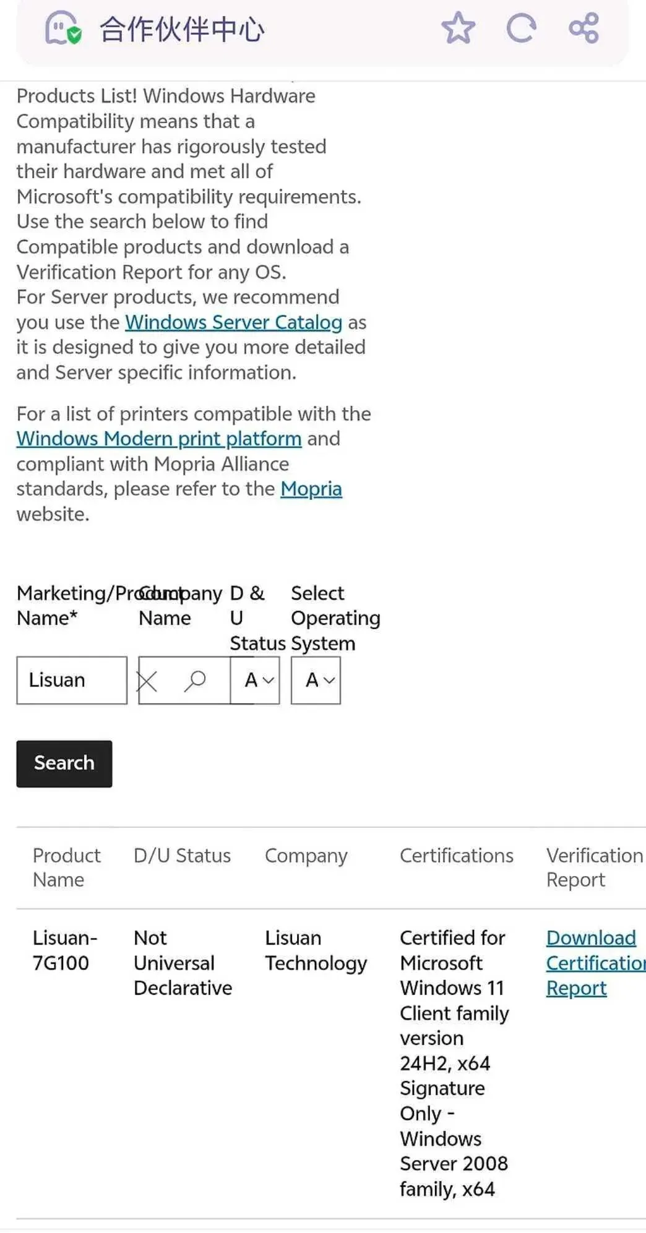Click the Certifications column header
This screenshot has height=1233, width=646.
pyautogui.click(x=457, y=856)
